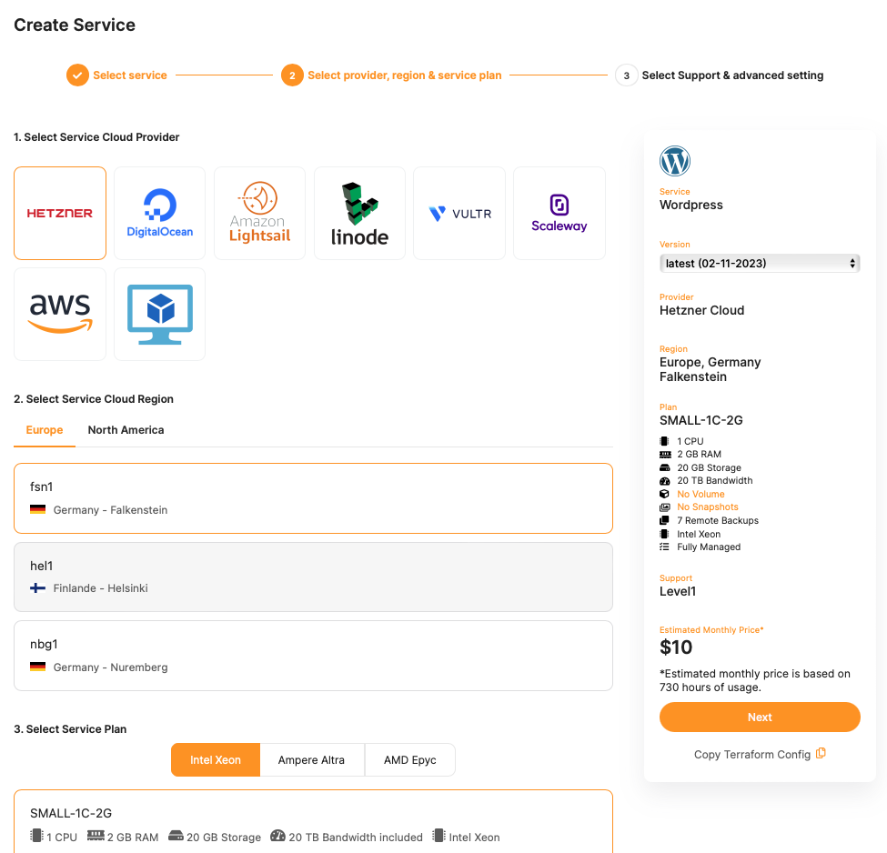Choose the Vultr provider tile
The image size is (887, 853).
click(459, 214)
